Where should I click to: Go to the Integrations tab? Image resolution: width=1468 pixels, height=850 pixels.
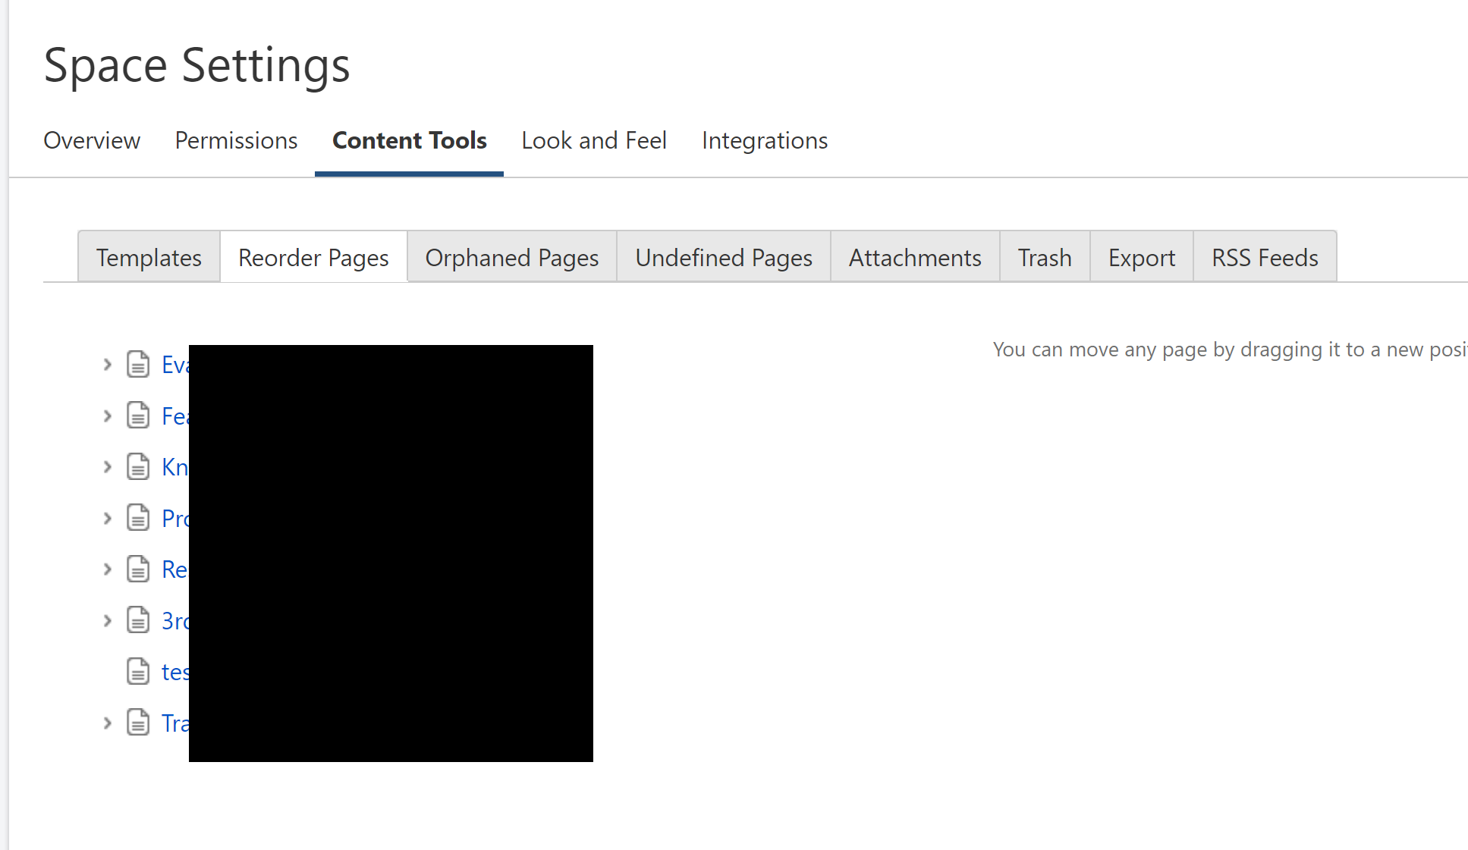pyautogui.click(x=765, y=140)
